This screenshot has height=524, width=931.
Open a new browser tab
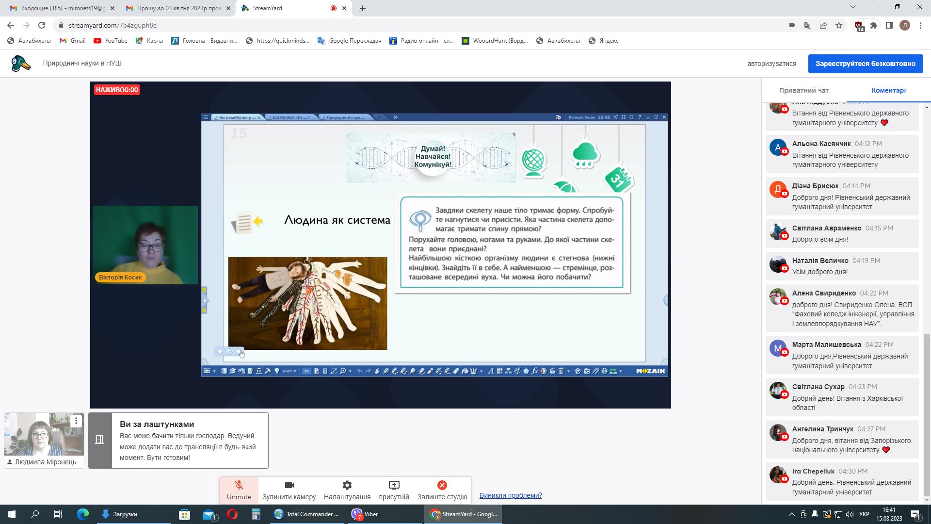(362, 8)
